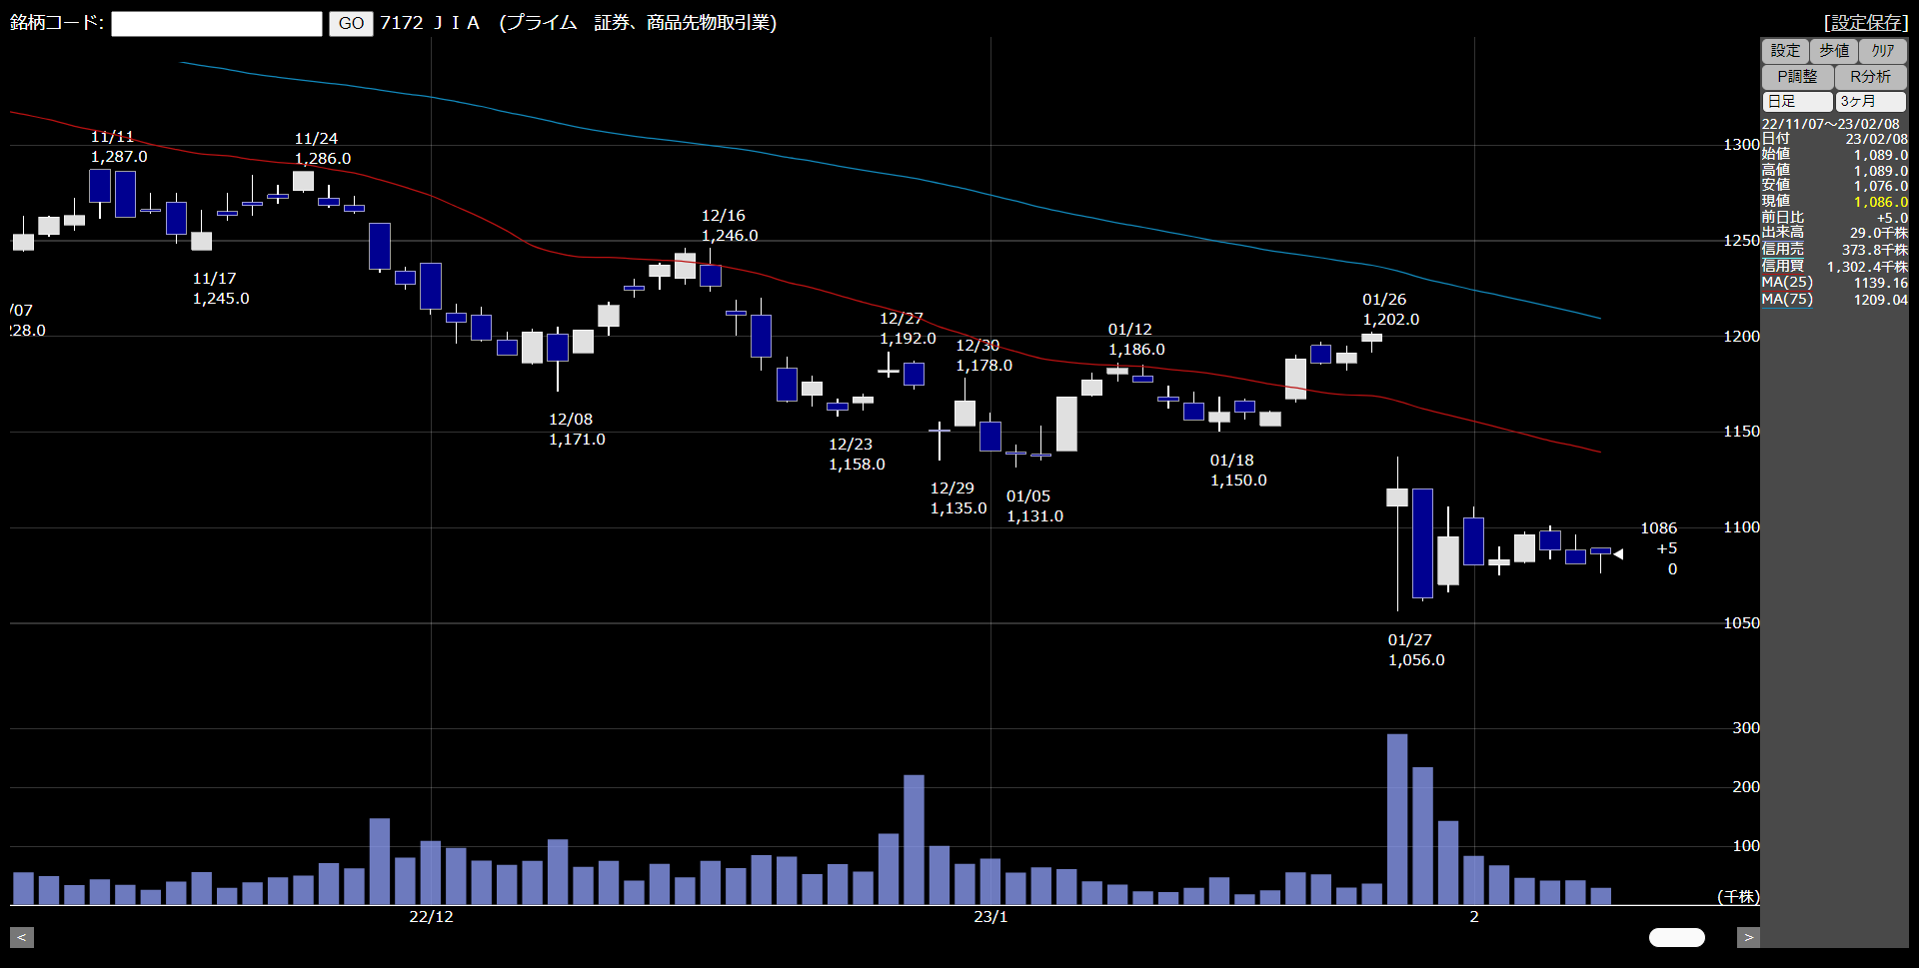Click the 01/27 1,056.0 low label

(1416, 650)
